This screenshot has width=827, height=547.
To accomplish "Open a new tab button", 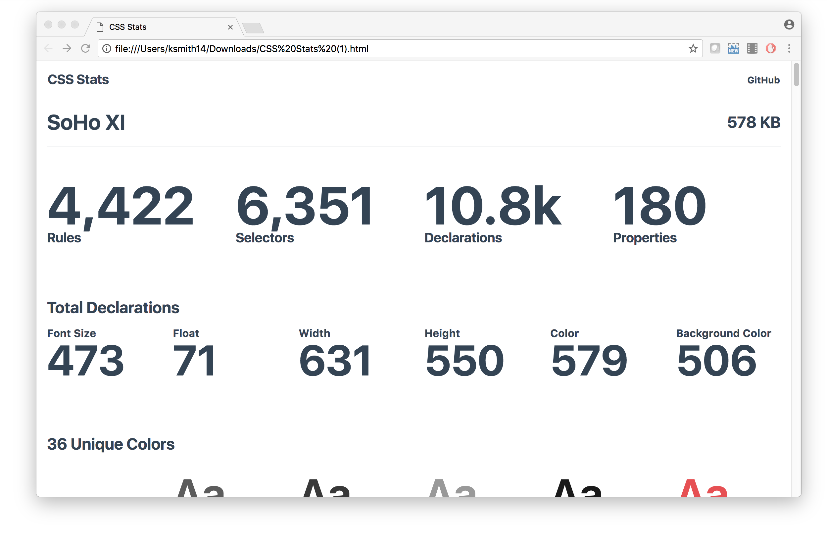I will coord(253,28).
